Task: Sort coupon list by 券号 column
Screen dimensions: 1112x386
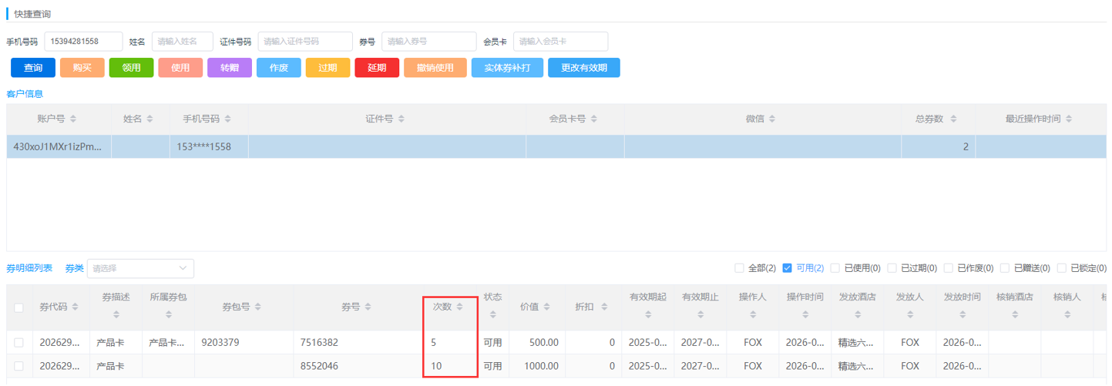Action: pyautogui.click(x=368, y=307)
